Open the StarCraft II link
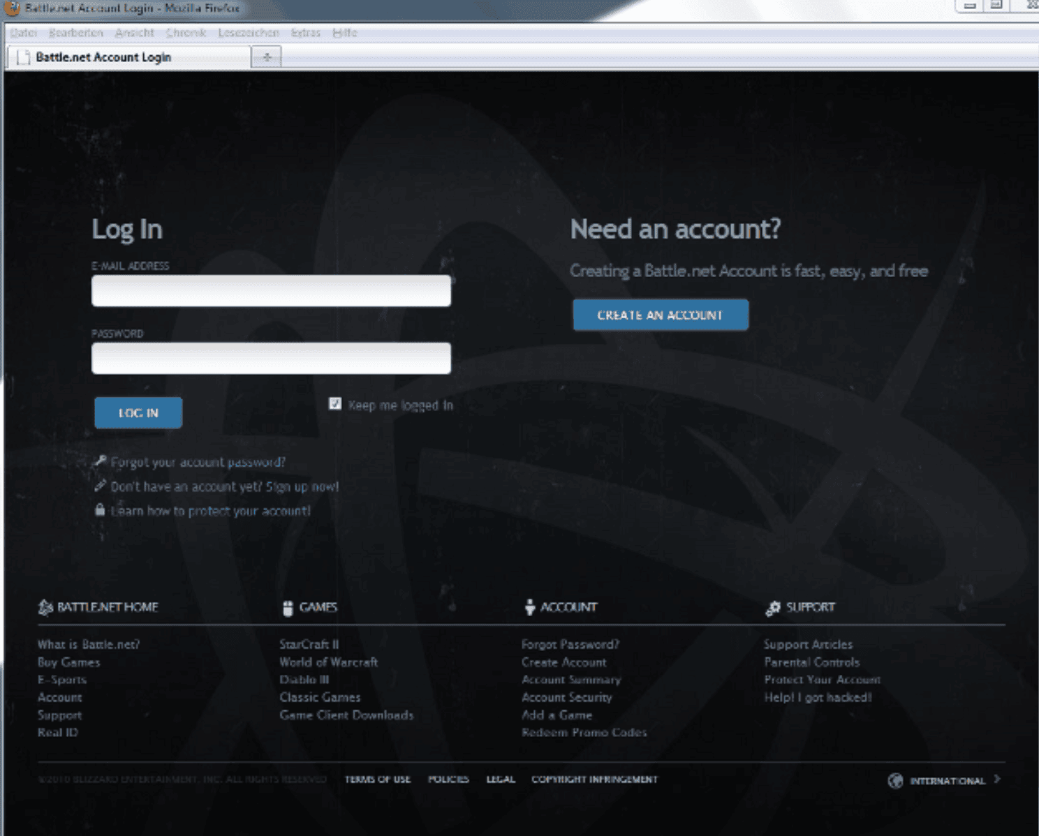 (x=309, y=644)
